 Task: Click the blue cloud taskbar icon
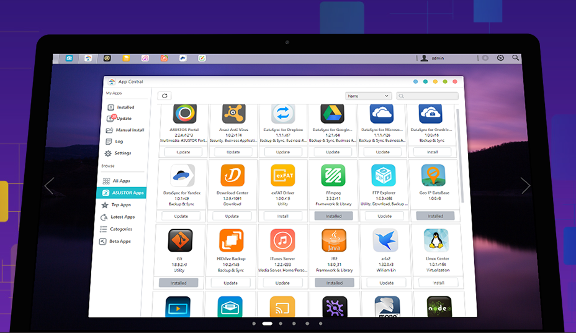click(183, 58)
